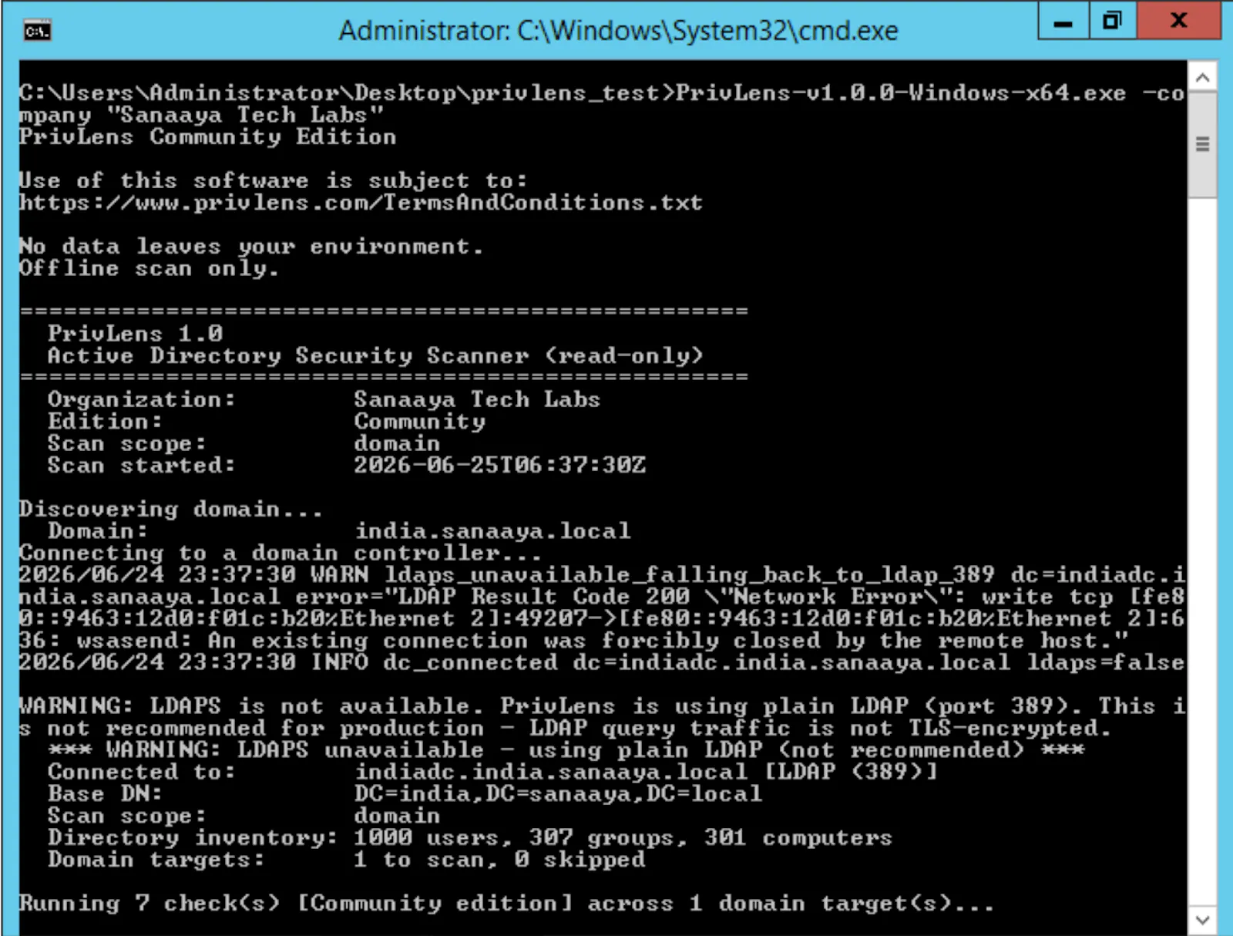The image size is (1233, 936).
Task: Click Domain value 'india.sanaaya.local'
Action: point(492,531)
